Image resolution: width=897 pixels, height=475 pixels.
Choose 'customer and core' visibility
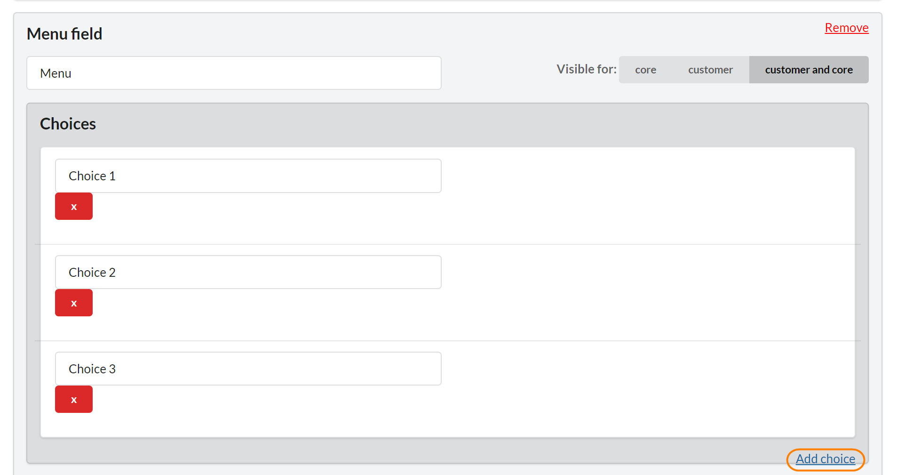pyautogui.click(x=809, y=70)
